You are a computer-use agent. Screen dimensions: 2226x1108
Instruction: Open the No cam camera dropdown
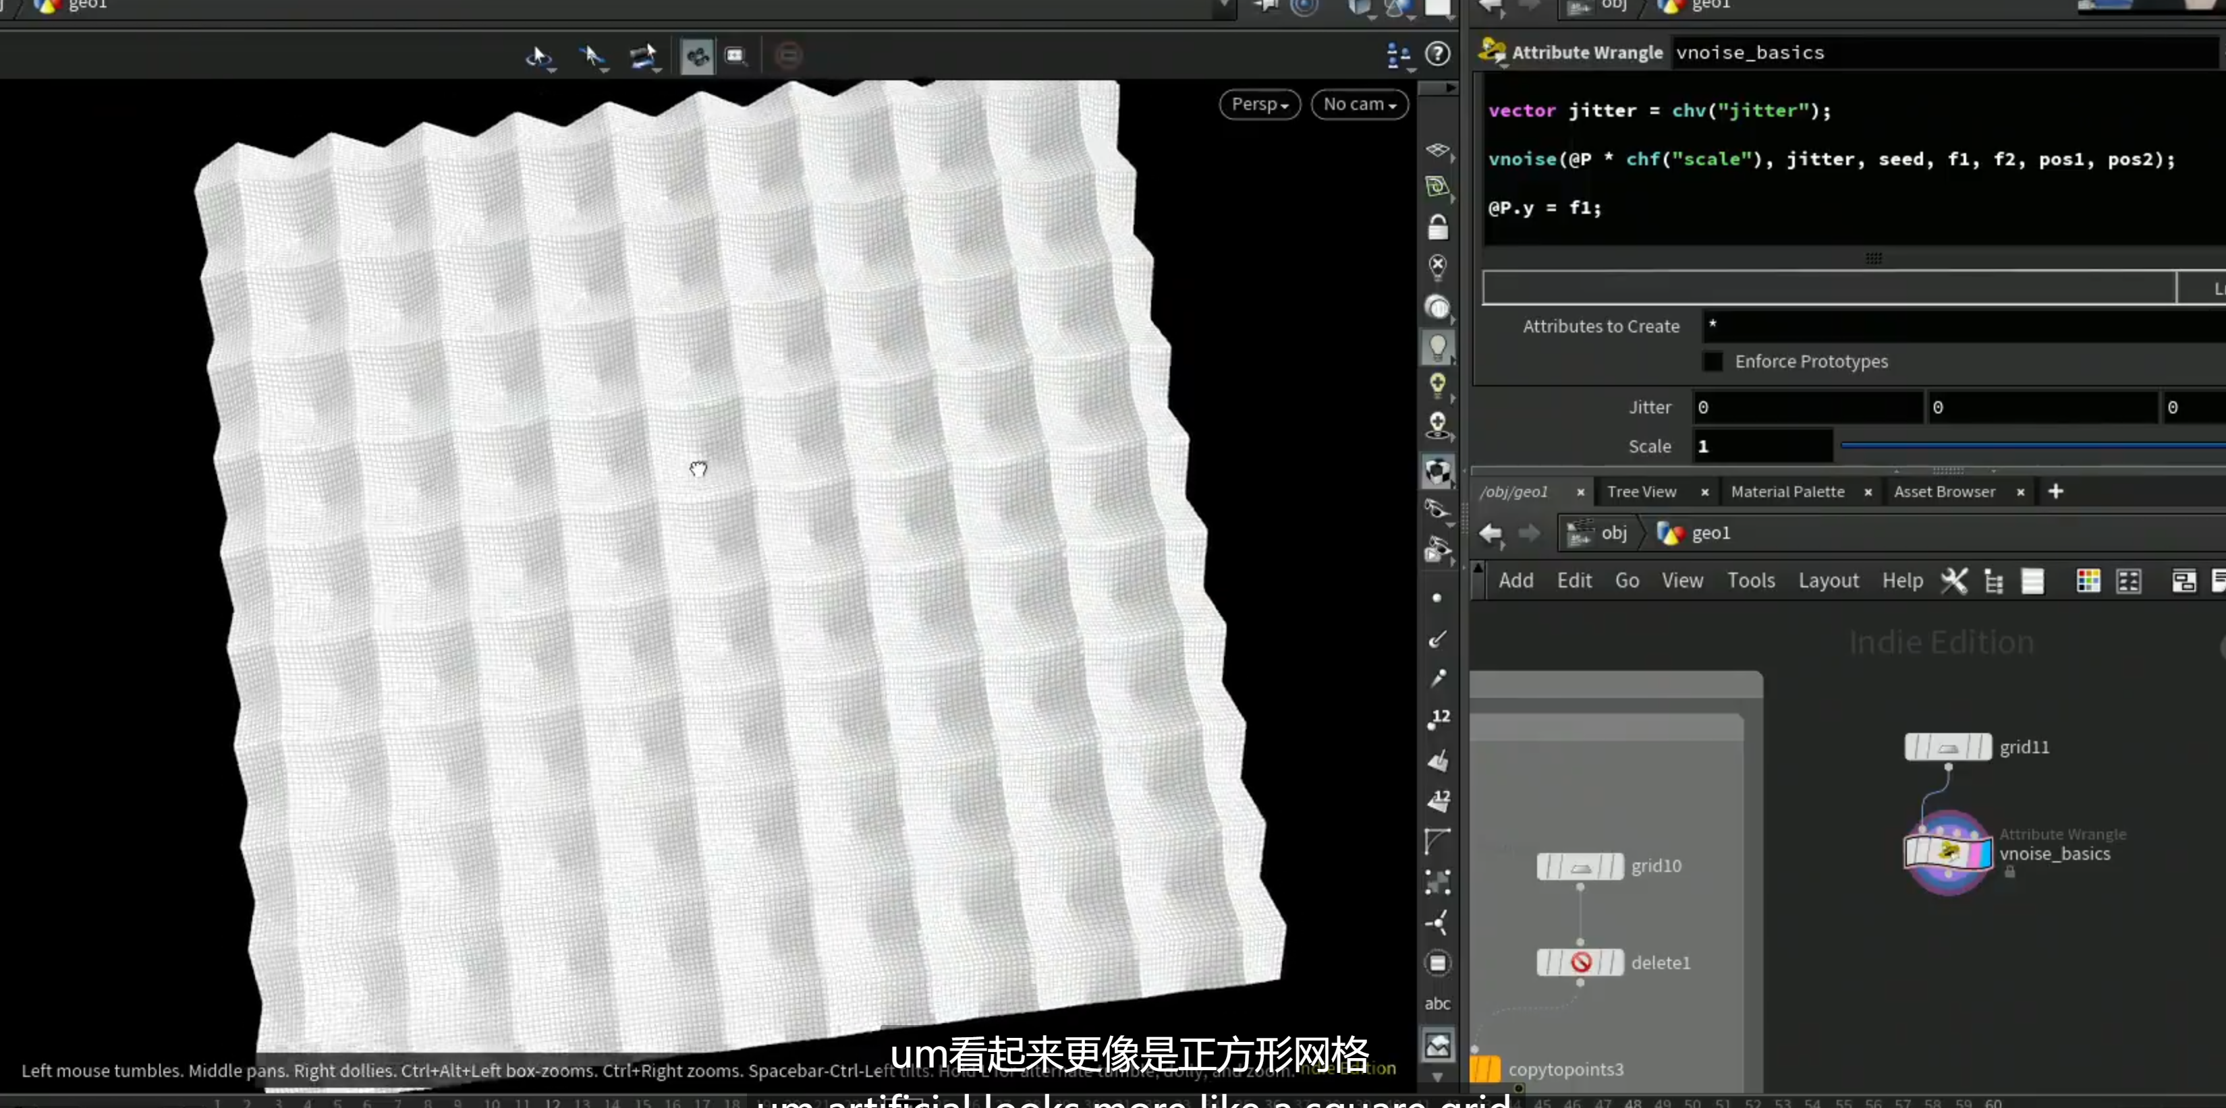tap(1359, 105)
